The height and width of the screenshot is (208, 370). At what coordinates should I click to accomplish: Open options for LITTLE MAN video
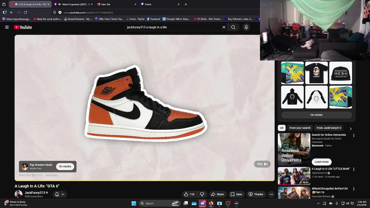point(354,169)
